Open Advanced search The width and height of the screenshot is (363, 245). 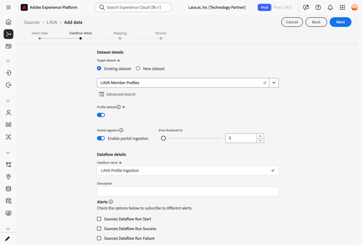117,94
